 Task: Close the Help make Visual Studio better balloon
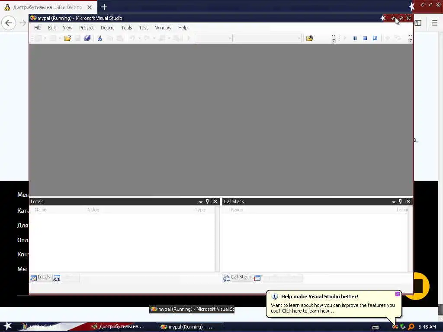tap(398, 294)
